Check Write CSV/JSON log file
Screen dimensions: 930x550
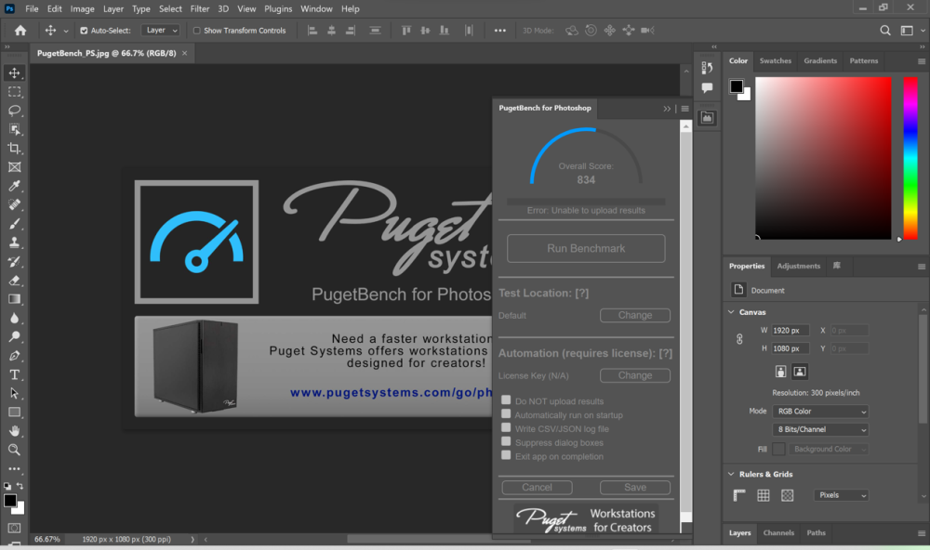[506, 427]
